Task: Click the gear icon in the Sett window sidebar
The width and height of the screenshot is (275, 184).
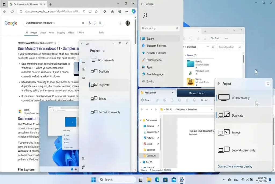Action: [83, 158]
